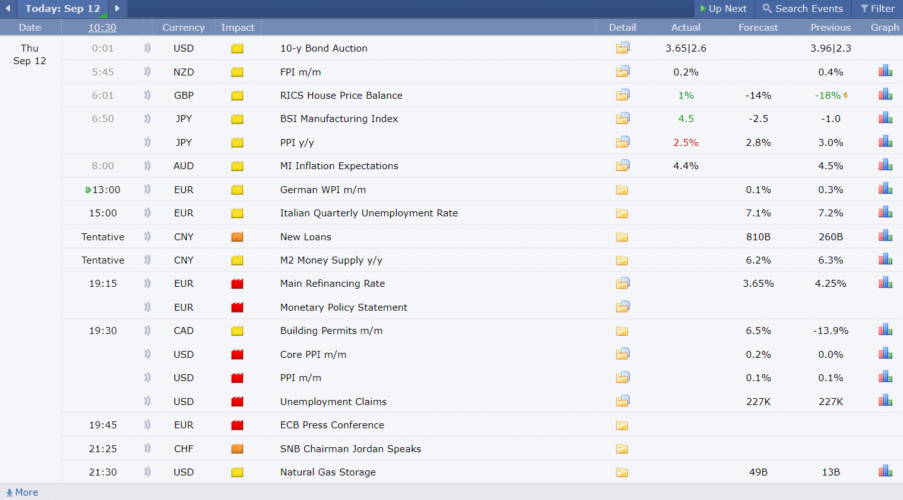903x500 pixels.
Task: Open detail folder for FPI m/m
Action: pos(623,71)
